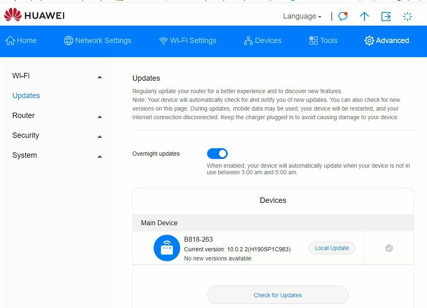Screen dimensions: 427x308
Task: Click the Local Update button
Action: point(332,248)
